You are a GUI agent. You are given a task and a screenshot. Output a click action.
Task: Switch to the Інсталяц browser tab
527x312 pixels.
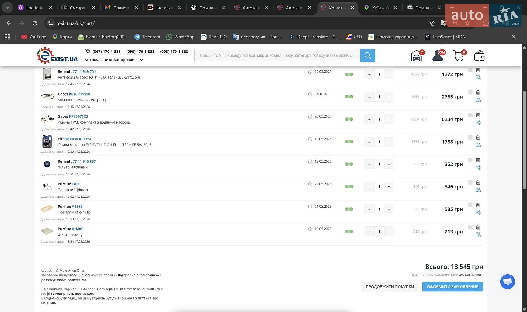coord(164,8)
